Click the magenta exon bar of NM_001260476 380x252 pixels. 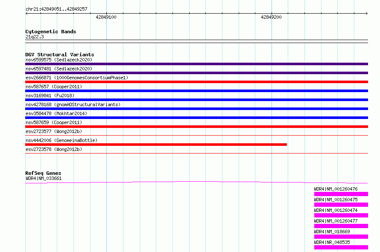click(341, 194)
